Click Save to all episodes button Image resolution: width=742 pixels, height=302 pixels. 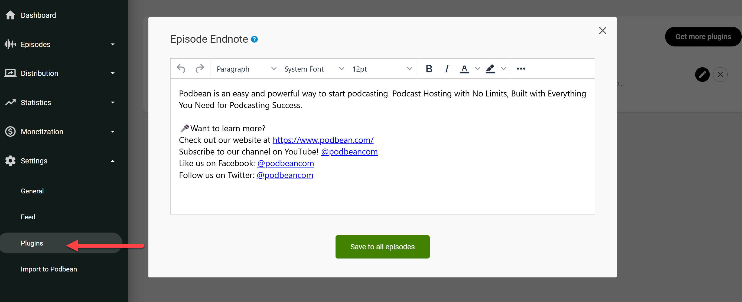[382, 247]
